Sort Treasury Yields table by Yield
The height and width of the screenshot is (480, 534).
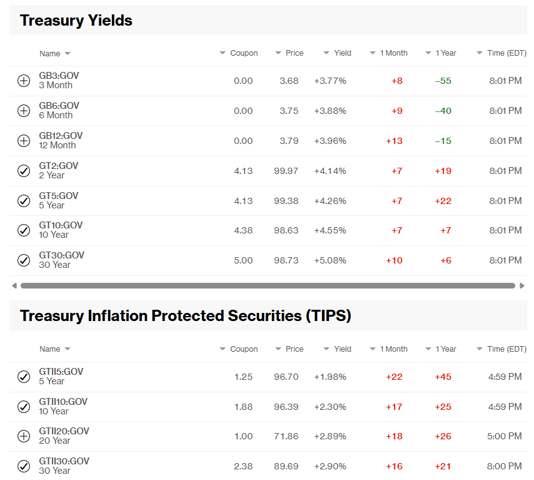[337, 53]
